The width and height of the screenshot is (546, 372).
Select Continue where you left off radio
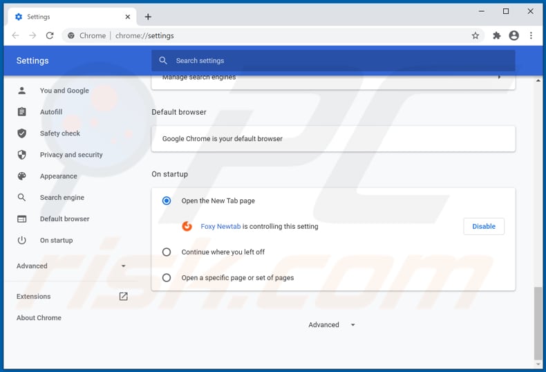click(x=167, y=252)
